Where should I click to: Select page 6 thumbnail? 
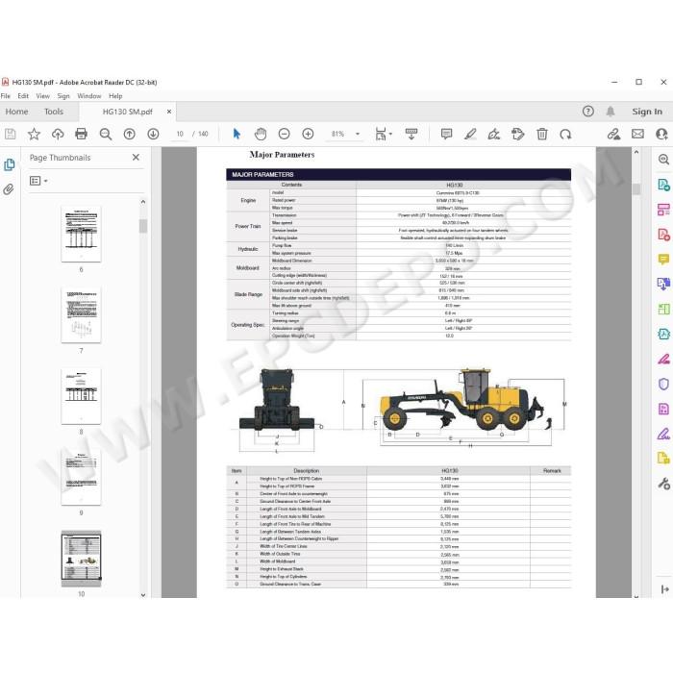[81, 234]
